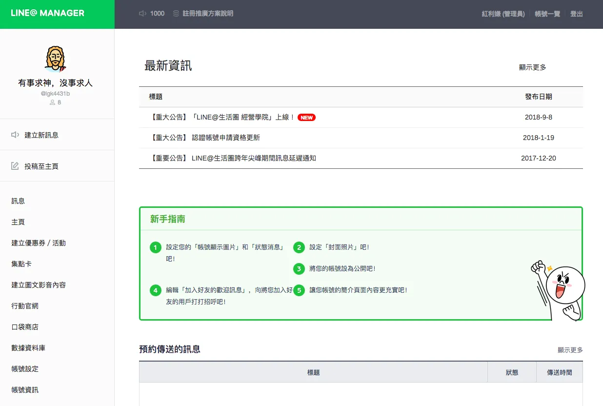Screen dimensions: 603x406
Task: Open guide step 將您的帳號設為公開吧
Action: (342, 268)
